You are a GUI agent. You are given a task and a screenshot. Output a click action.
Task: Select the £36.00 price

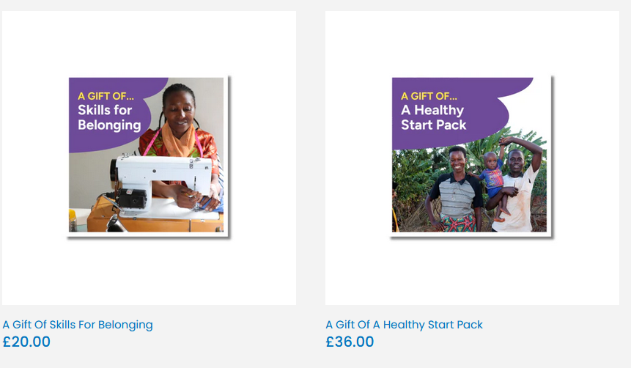(350, 342)
